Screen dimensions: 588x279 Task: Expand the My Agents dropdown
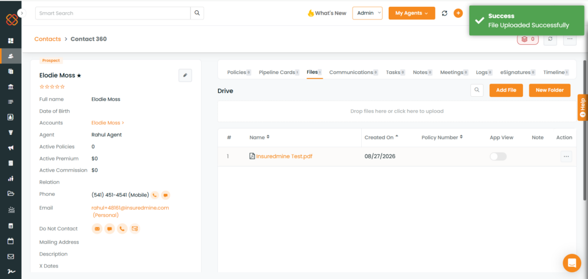(x=412, y=13)
